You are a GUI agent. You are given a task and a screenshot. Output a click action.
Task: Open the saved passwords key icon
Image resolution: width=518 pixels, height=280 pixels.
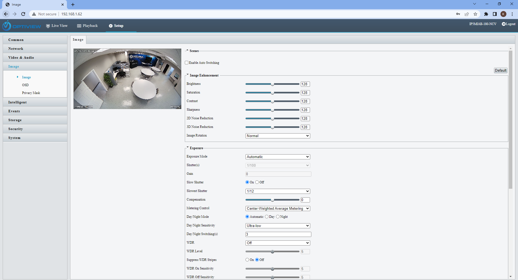tap(458, 14)
